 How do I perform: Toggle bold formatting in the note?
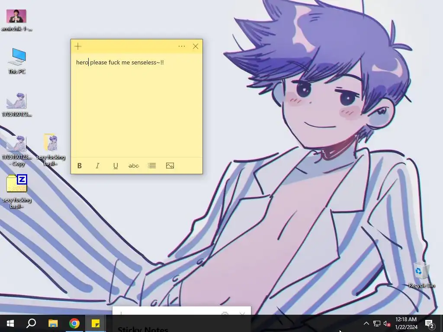(80, 166)
